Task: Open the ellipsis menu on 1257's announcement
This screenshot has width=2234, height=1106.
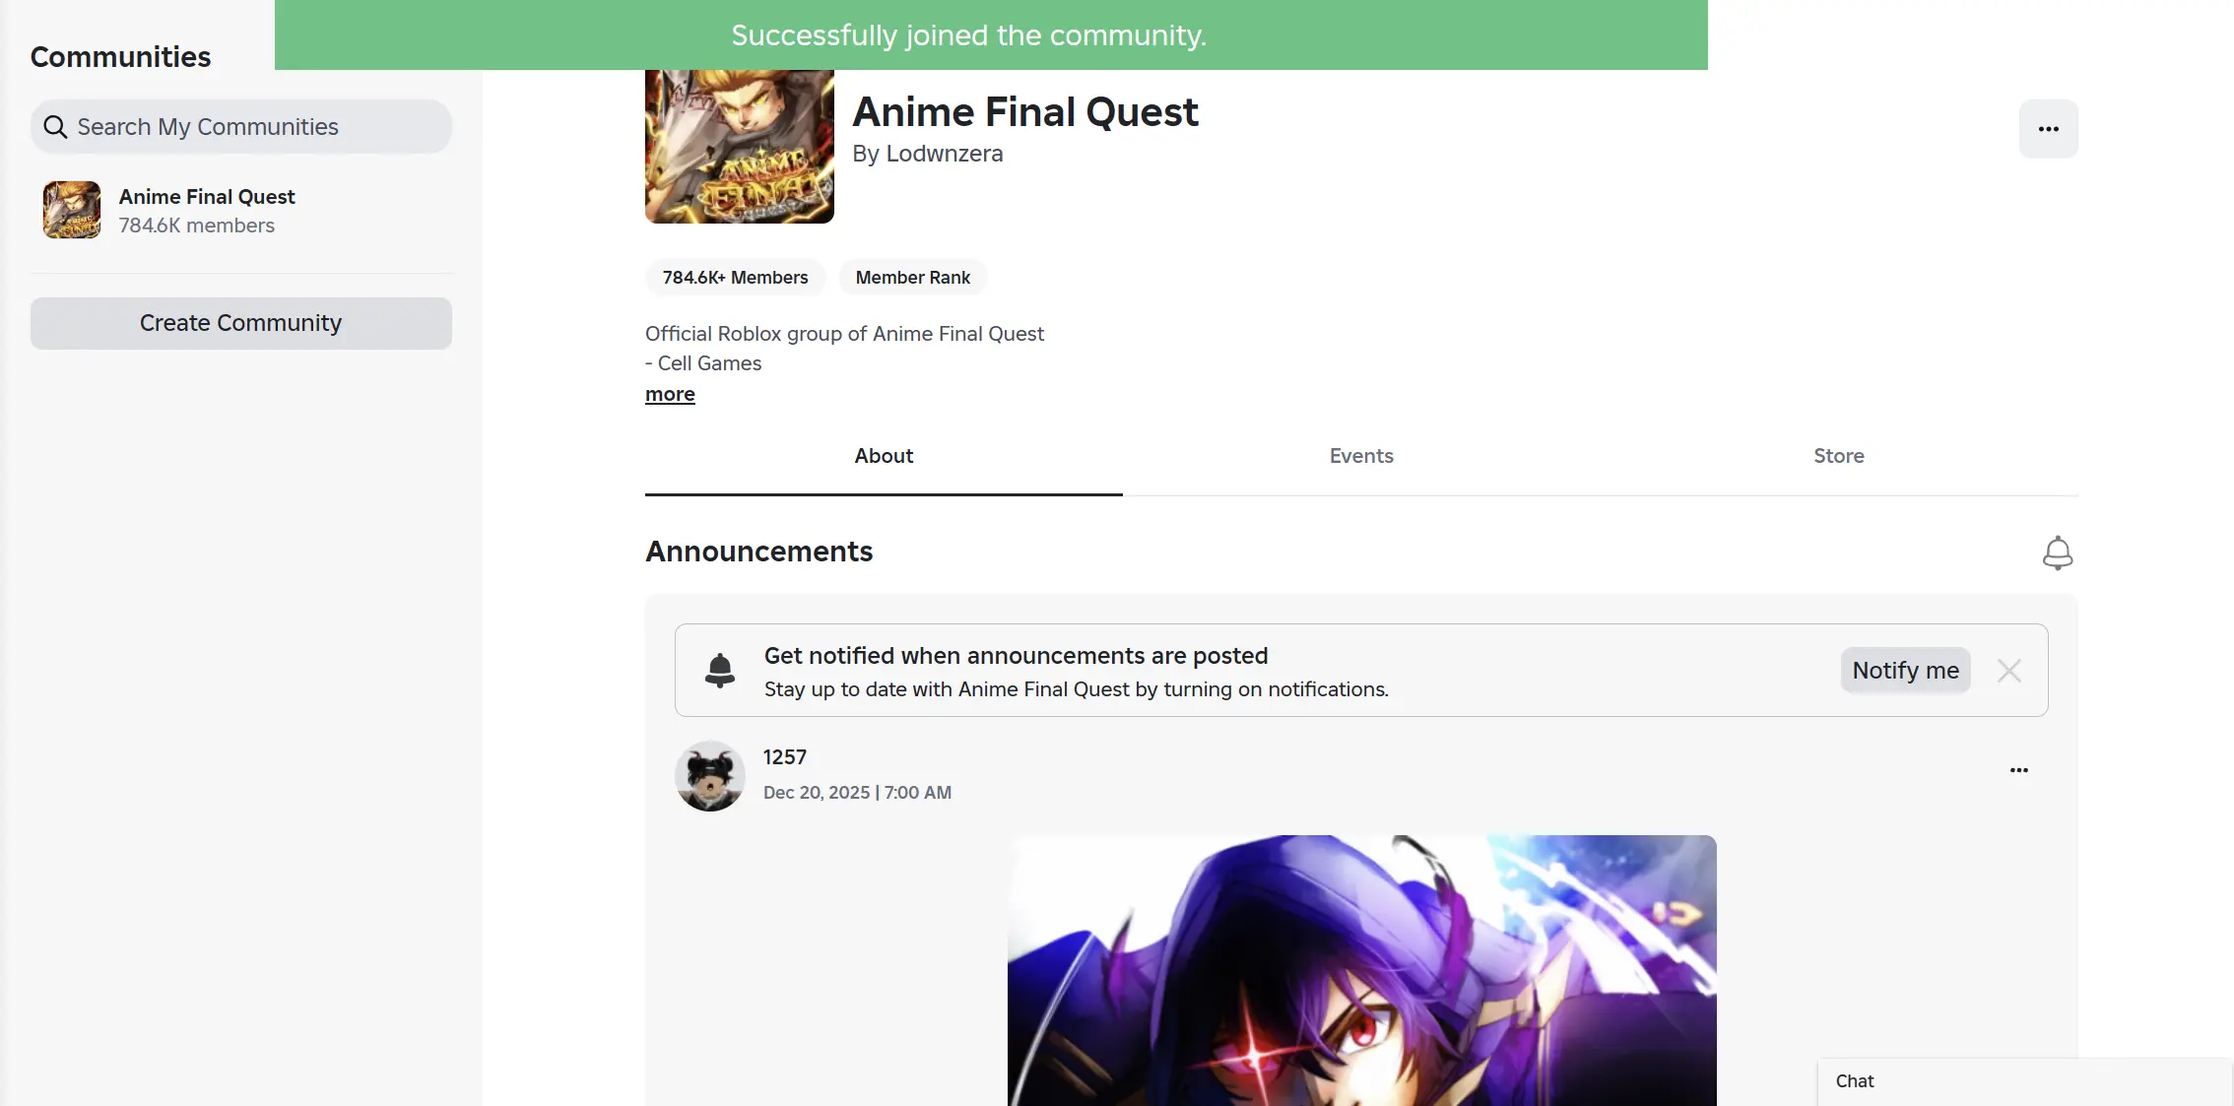Action: (x=2019, y=770)
